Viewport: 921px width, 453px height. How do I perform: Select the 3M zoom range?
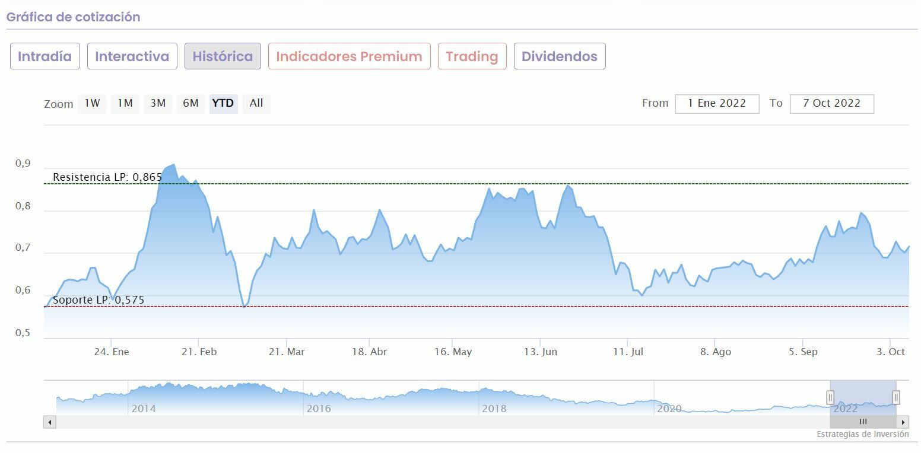tap(158, 103)
